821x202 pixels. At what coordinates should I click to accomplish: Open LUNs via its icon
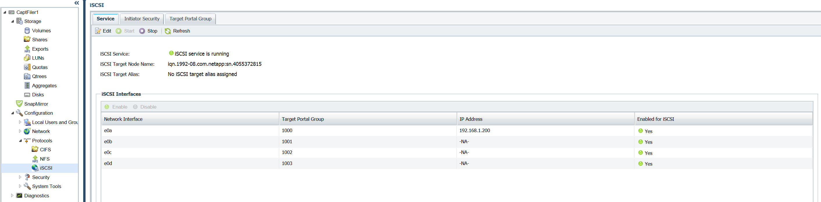(27, 58)
